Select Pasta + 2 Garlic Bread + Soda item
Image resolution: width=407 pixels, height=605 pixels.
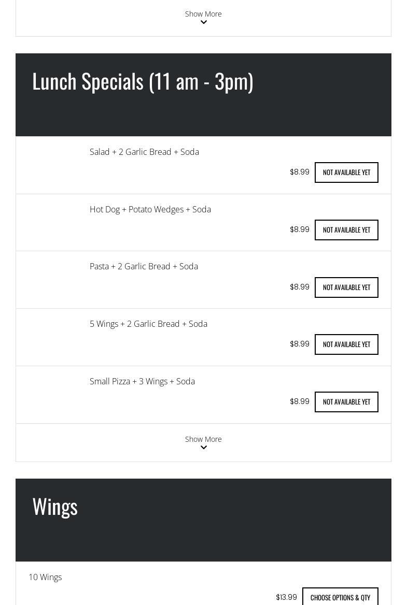point(144,267)
